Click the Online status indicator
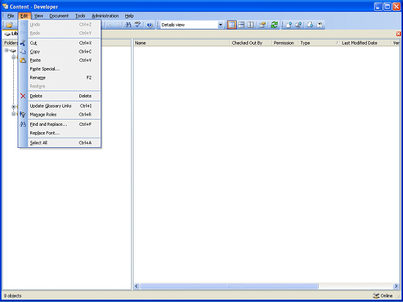The width and height of the screenshot is (403, 302). pyautogui.click(x=383, y=296)
